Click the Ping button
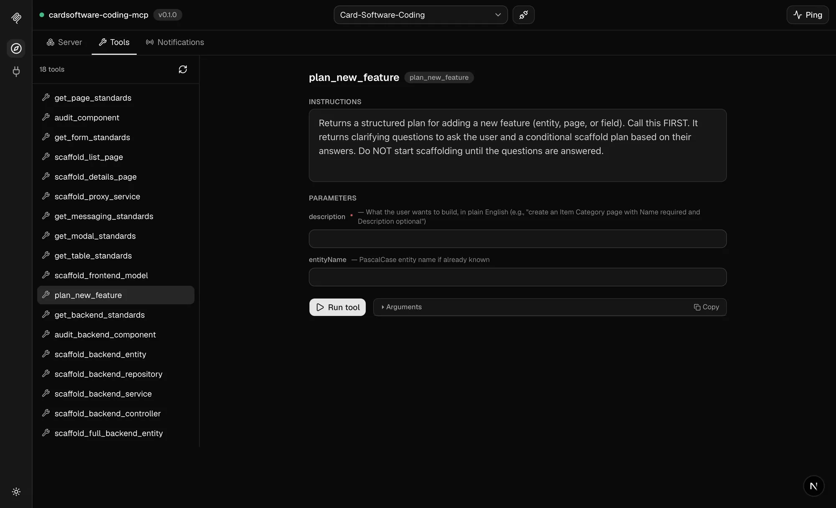Screen dimensions: 836x508 pyautogui.click(x=808, y=15)
